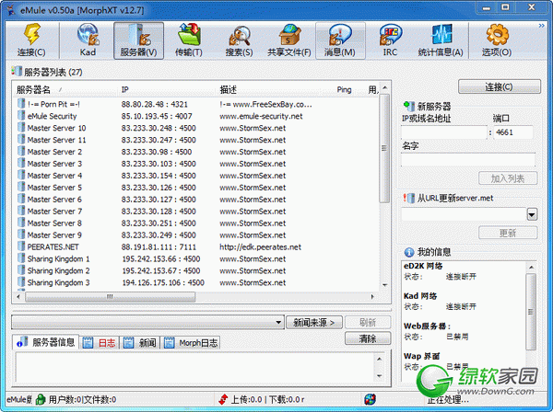Click the server info tab icon
This screenshot has width=553, height=412.
(x=22, y=342)
